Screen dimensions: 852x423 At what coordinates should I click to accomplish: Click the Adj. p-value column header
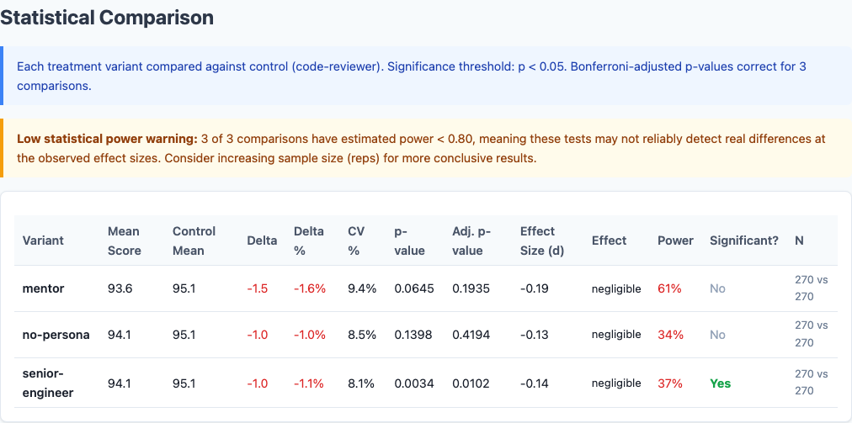[471, 241]
